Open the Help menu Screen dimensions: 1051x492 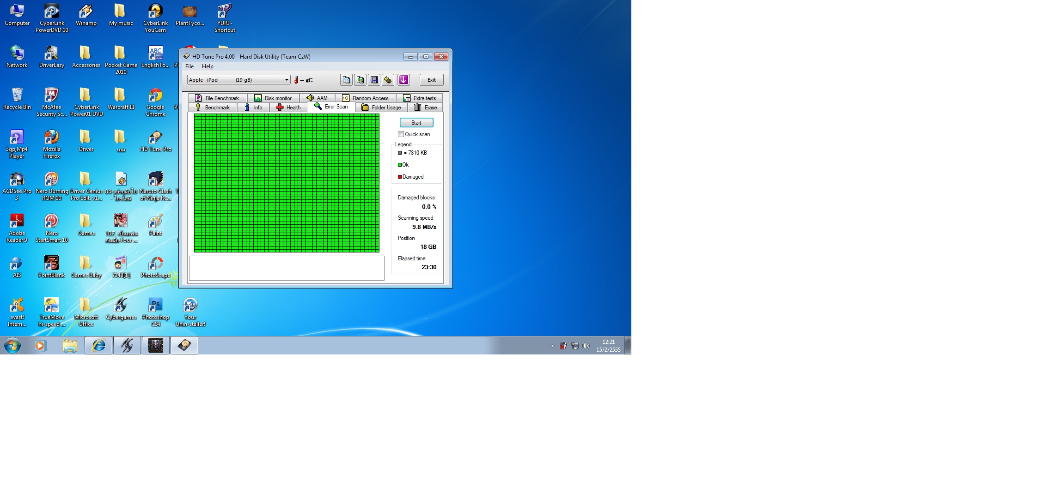tap(208, 66)
